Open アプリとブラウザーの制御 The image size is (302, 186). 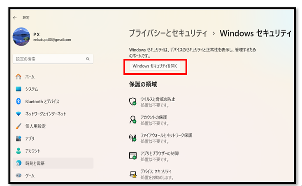160,153
